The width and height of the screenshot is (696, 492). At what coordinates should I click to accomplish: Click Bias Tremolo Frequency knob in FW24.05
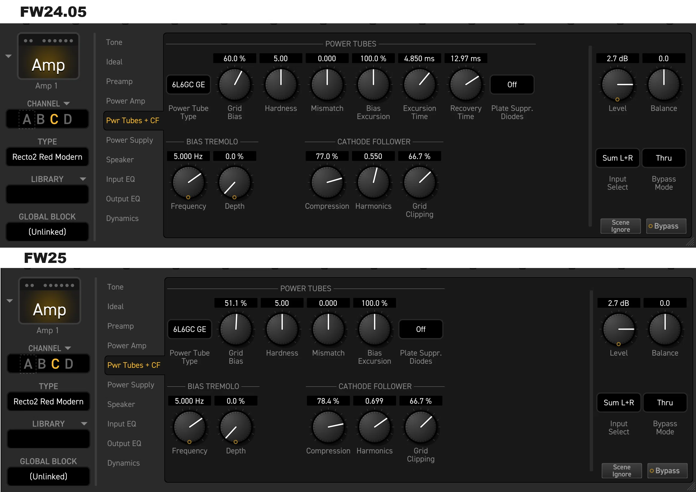click(188, 182)
